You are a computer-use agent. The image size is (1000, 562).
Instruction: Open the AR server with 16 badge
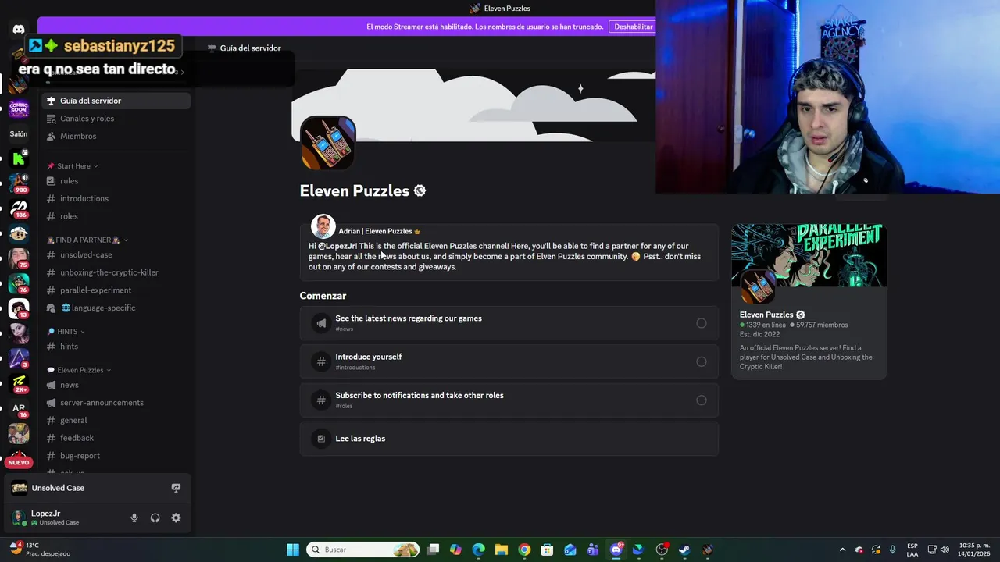click(x=19, y=408)
